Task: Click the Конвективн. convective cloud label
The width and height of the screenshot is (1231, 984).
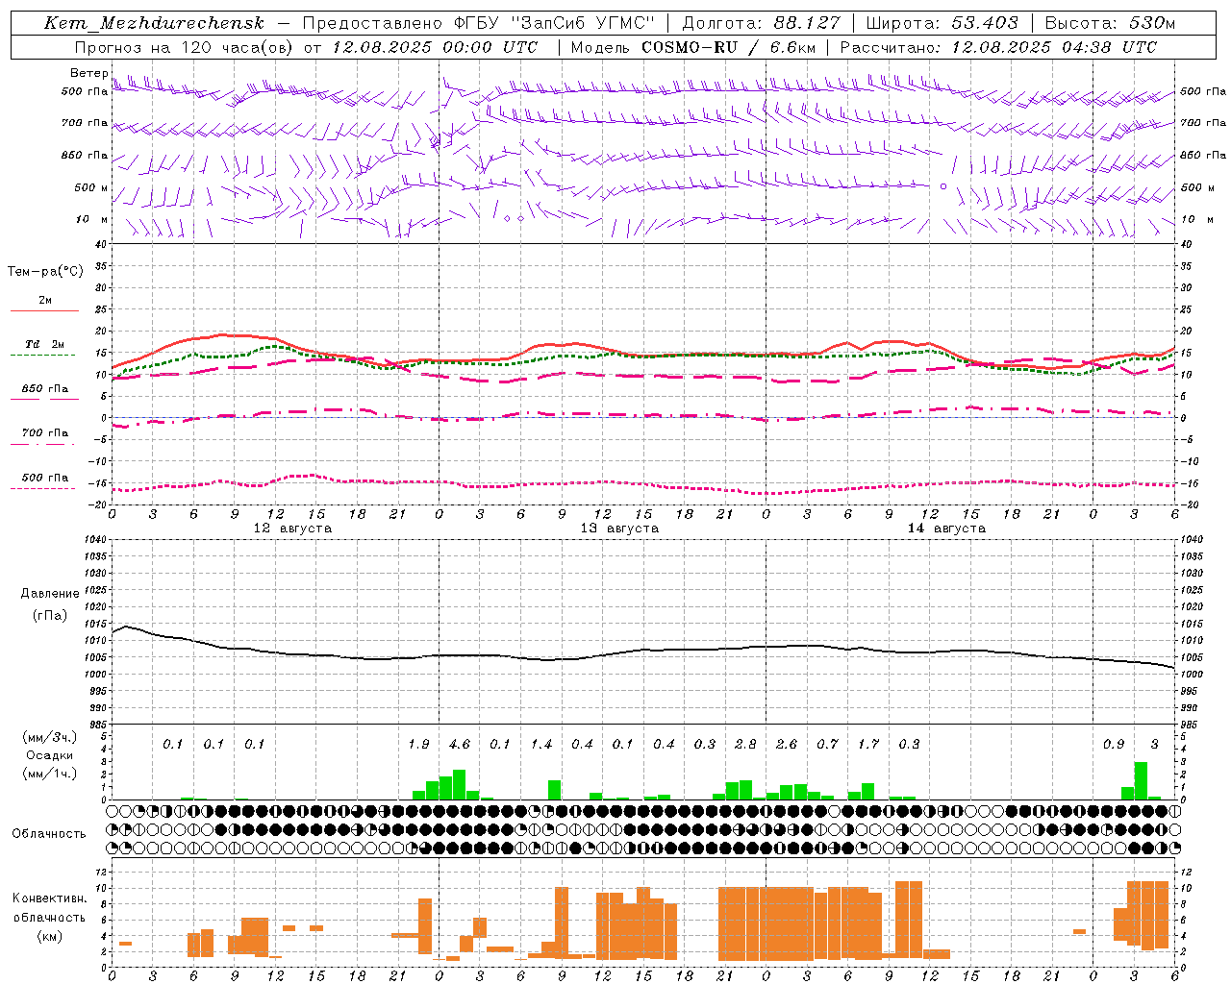Action: click(50, 898)
